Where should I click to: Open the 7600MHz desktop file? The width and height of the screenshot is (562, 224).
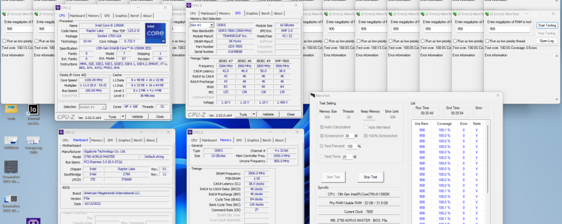click(x=11, y=140)
